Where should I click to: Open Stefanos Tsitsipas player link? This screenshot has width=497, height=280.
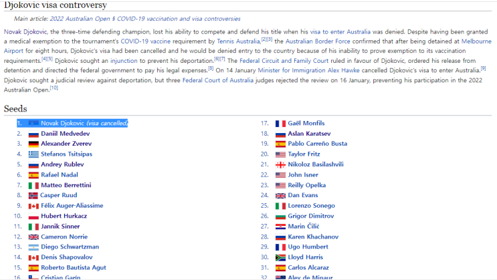pos(67,154)
